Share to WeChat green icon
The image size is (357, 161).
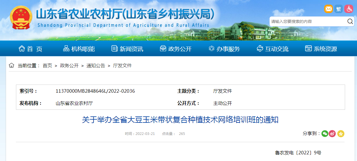325,133
